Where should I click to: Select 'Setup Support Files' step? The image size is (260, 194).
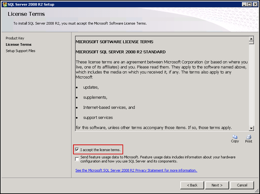20,51
